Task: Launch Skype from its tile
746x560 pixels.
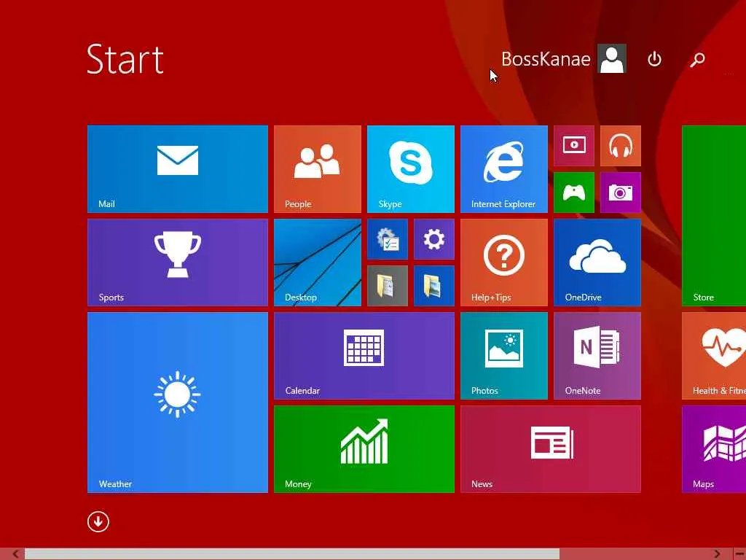Action: tap(411, 169)
